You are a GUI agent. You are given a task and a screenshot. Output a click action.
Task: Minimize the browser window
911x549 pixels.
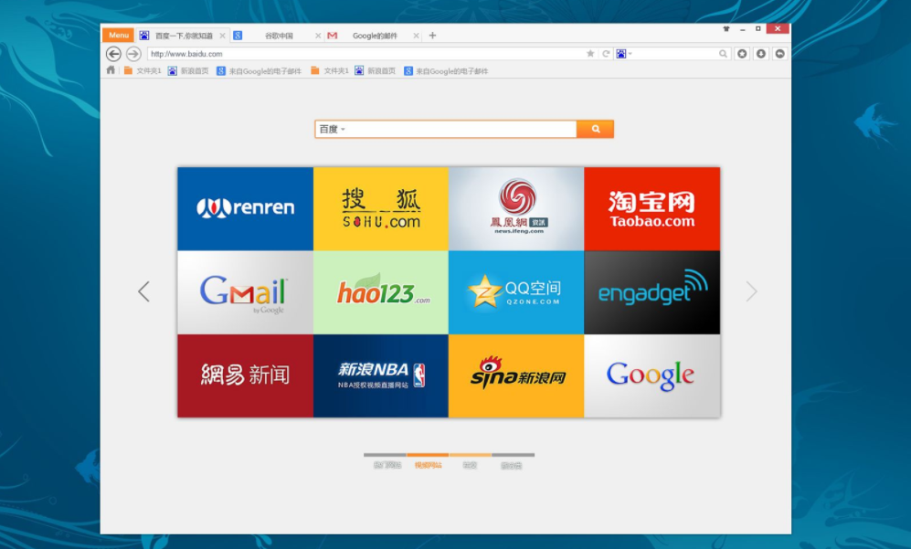coord(743,29)
